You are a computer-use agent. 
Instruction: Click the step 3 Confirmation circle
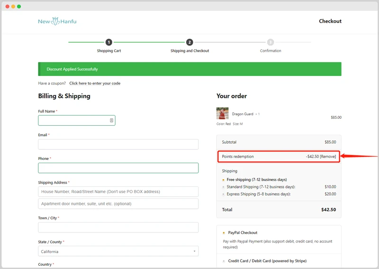point(271,42)
